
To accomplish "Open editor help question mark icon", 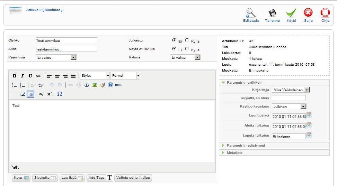I will tap(110, 85).
